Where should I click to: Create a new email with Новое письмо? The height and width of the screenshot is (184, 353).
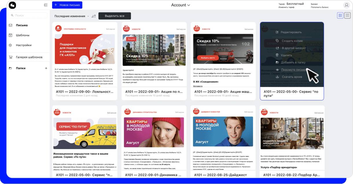point(67,5)
